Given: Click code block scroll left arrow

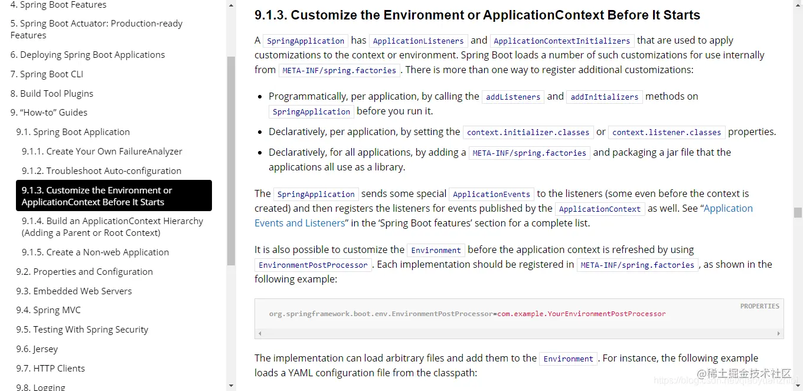Looking at the screenshot, I should click(x=259, y=334).
